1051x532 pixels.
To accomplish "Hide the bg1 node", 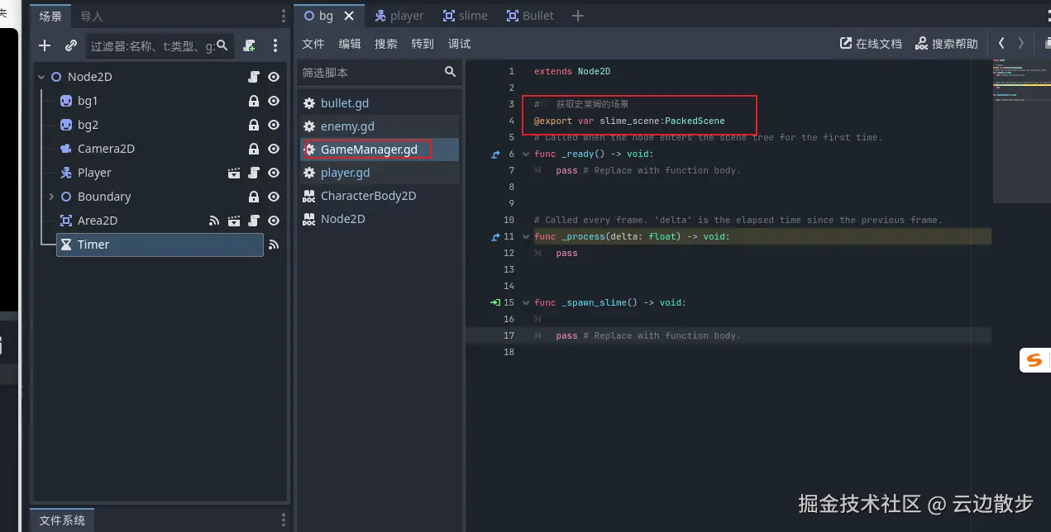I will (274, 101).
